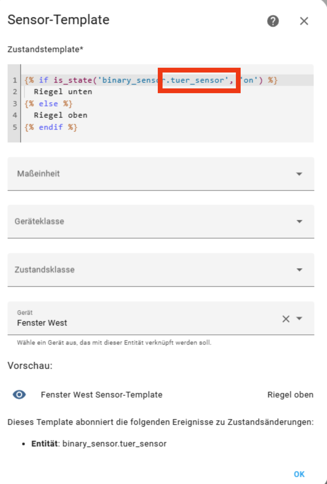Click the binary_sensor.tuer_sensor entity listing

tap(99, 444)
